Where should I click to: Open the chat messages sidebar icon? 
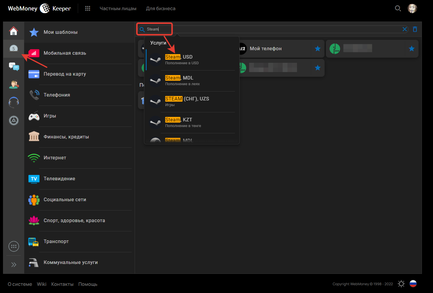tap(14, 67)
